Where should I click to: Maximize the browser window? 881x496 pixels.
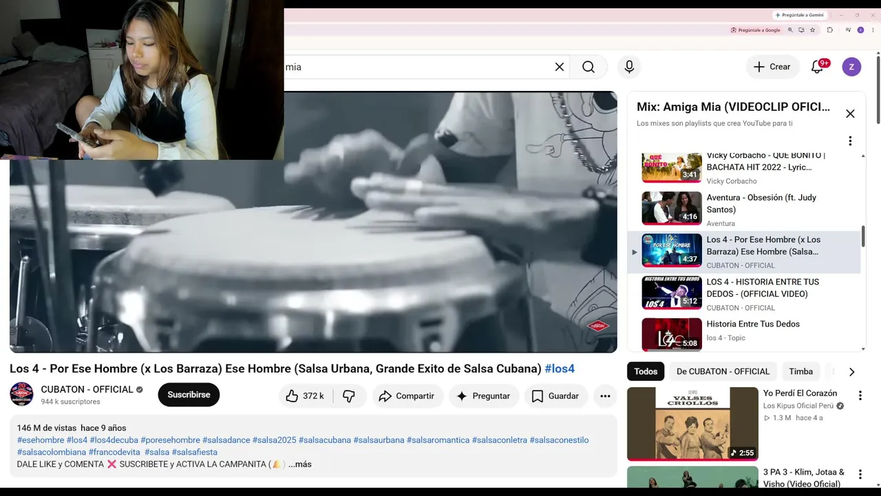point(857,15)
